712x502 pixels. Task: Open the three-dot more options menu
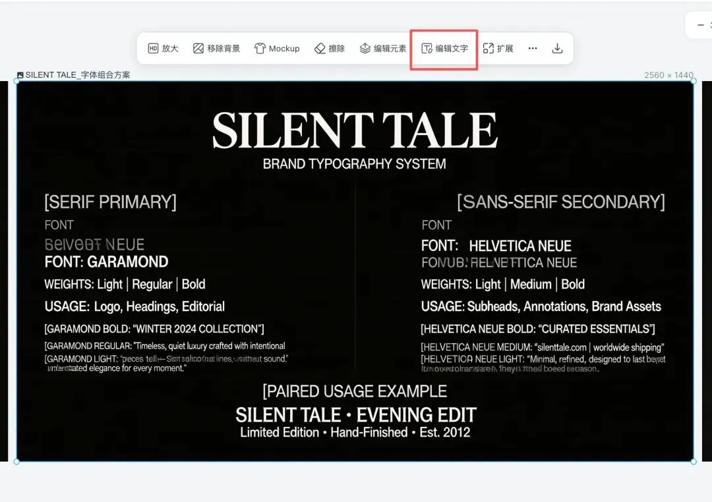click(533, 49)
